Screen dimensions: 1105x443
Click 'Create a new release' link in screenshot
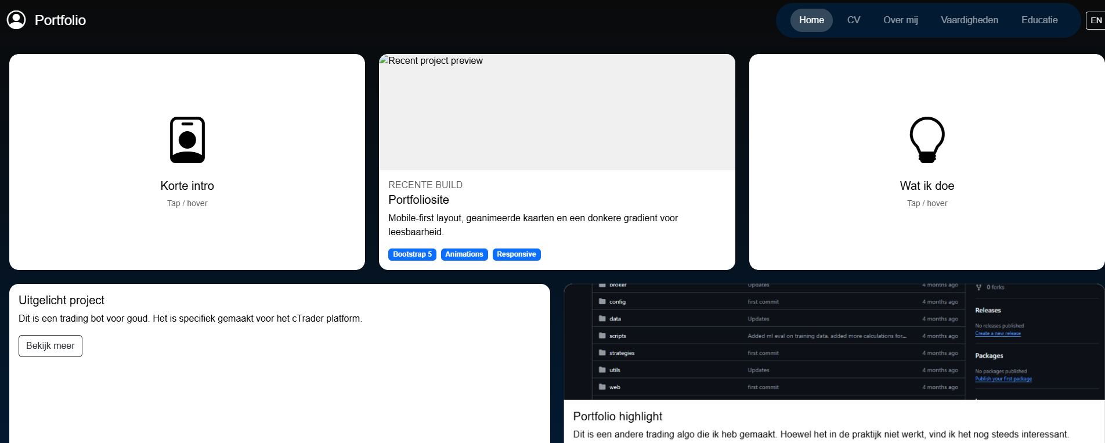coord(998,333)
